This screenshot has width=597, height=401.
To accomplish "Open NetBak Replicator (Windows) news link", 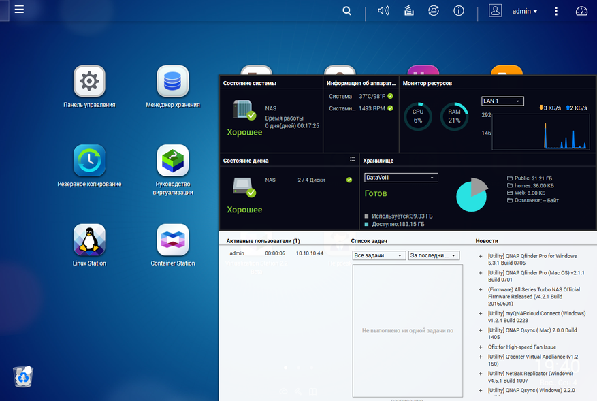I will click(x=530, y=377).
